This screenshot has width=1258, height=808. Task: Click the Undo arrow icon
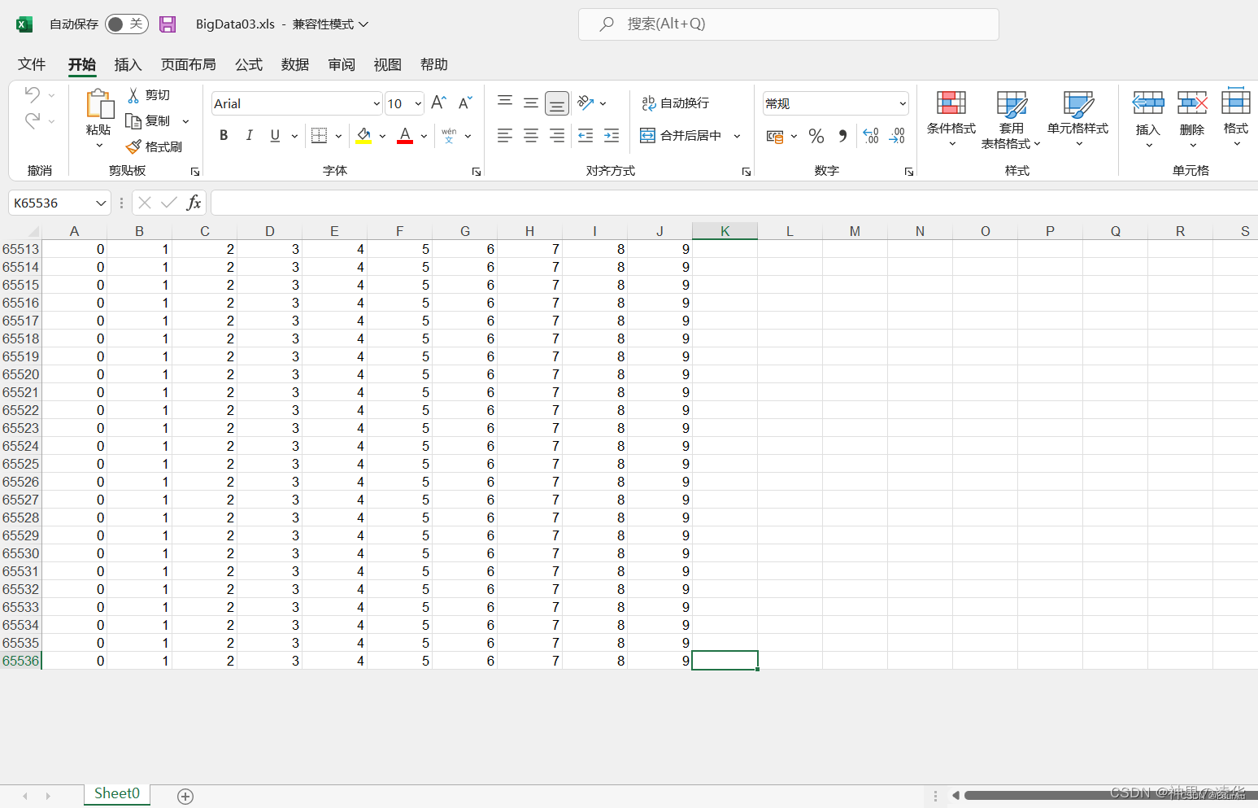pyautogui.click(x=33, y=94)
